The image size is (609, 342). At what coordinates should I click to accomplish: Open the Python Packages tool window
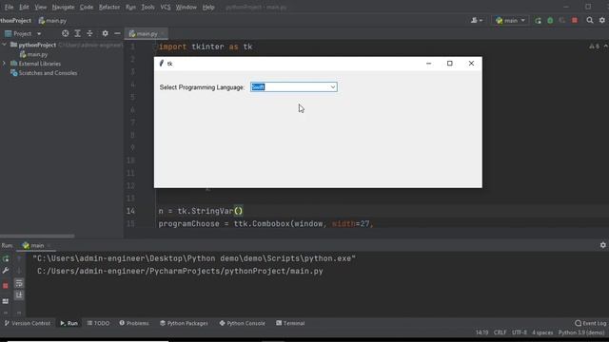[184, 323]
